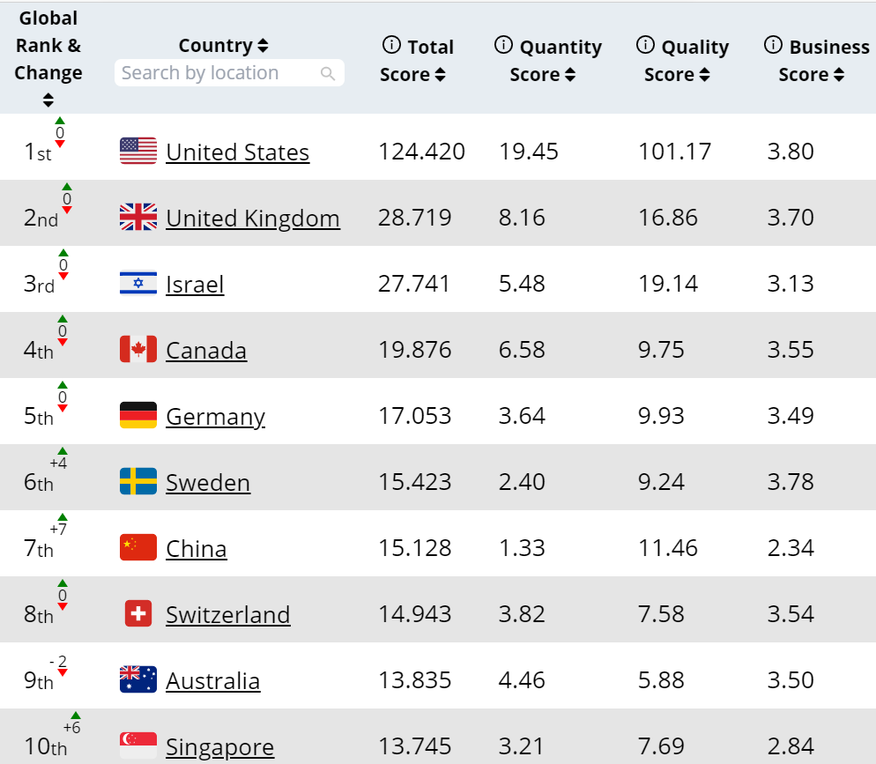
Task: Click the info icon beside Quality Score
Action: [645, 45]
